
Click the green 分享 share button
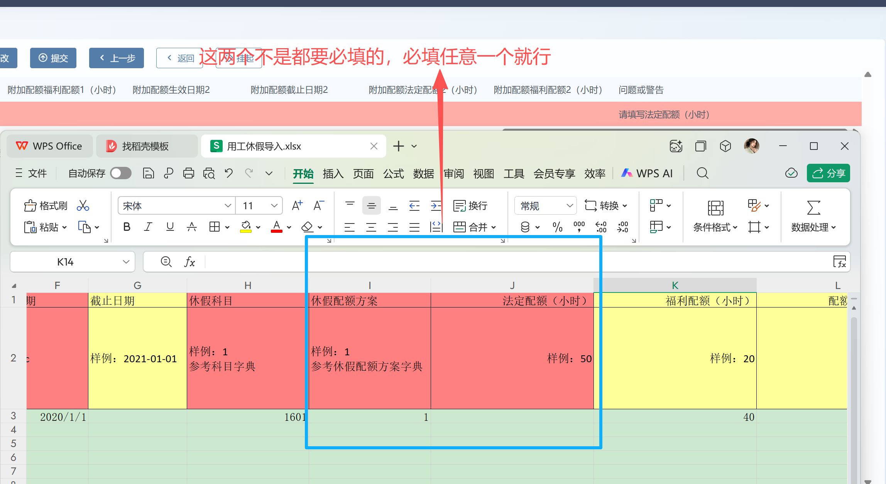click(x=828, y=173)
